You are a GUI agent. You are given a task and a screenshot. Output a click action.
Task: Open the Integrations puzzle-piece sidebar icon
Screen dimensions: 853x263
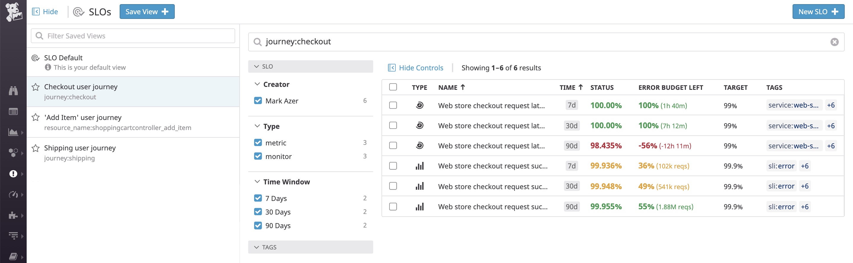(13, 215)
